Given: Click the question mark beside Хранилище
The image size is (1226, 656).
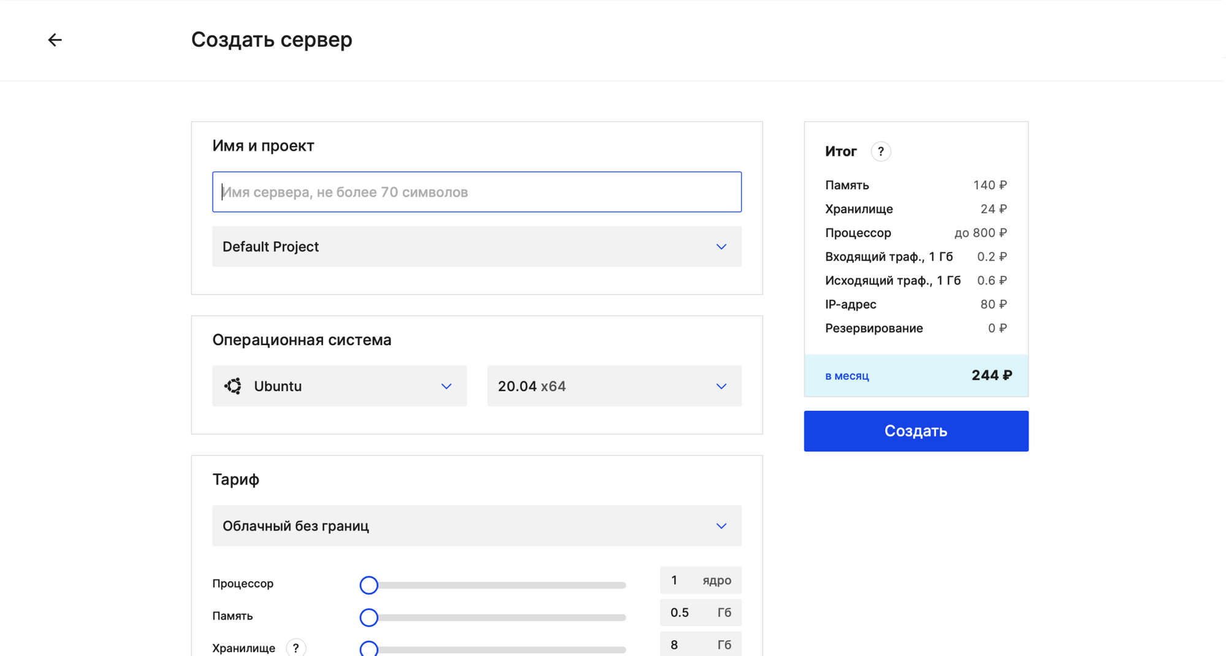Looking at the screenshot, I should [x=296, y=647].
